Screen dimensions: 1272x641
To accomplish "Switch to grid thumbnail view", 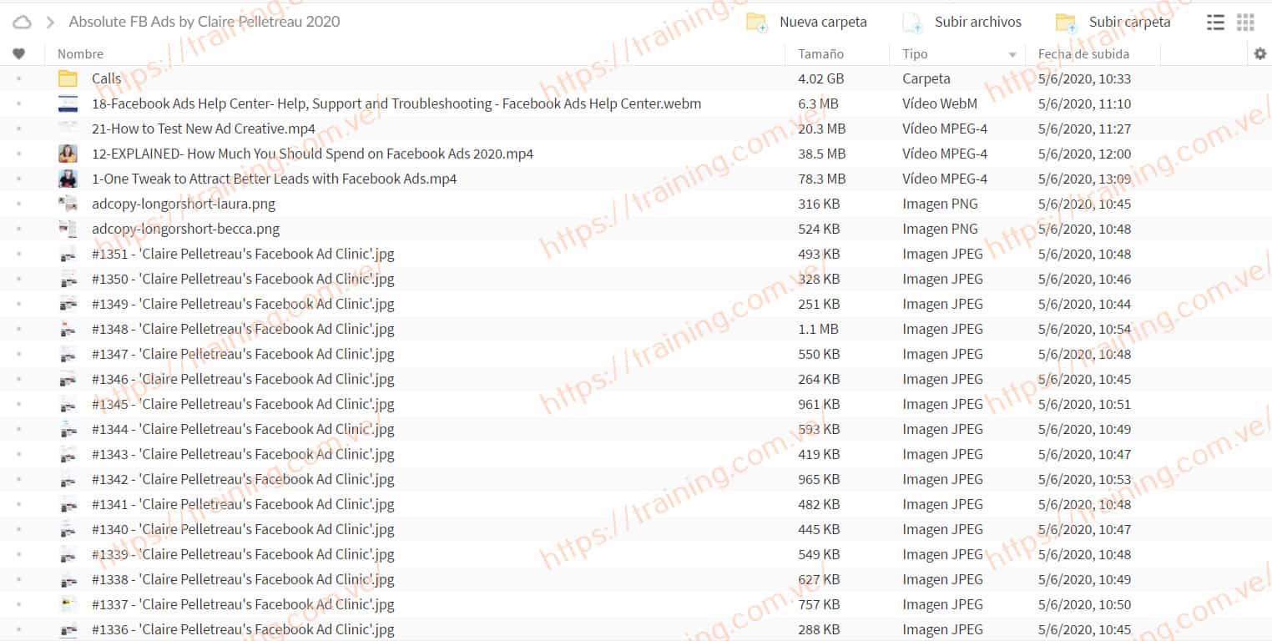I will coord(1245,23).
